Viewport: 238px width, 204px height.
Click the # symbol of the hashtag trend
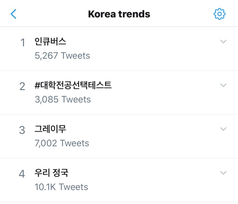(37, 86)
